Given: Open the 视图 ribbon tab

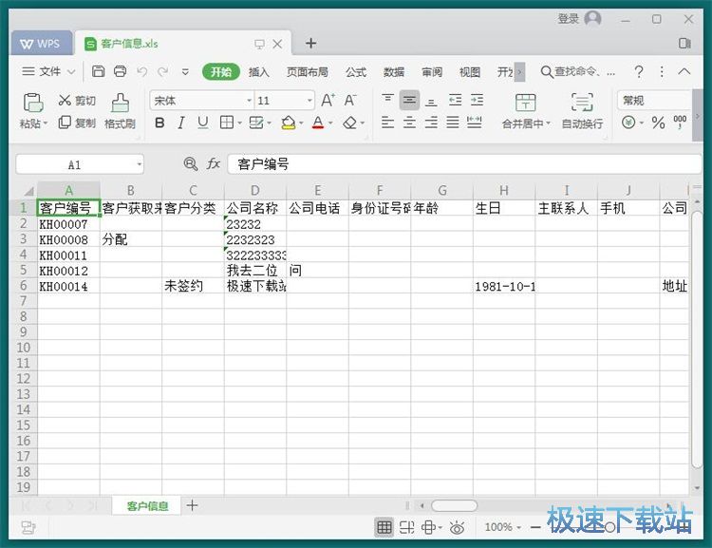Looking at the screenshot, I should [x=470, y=72].
